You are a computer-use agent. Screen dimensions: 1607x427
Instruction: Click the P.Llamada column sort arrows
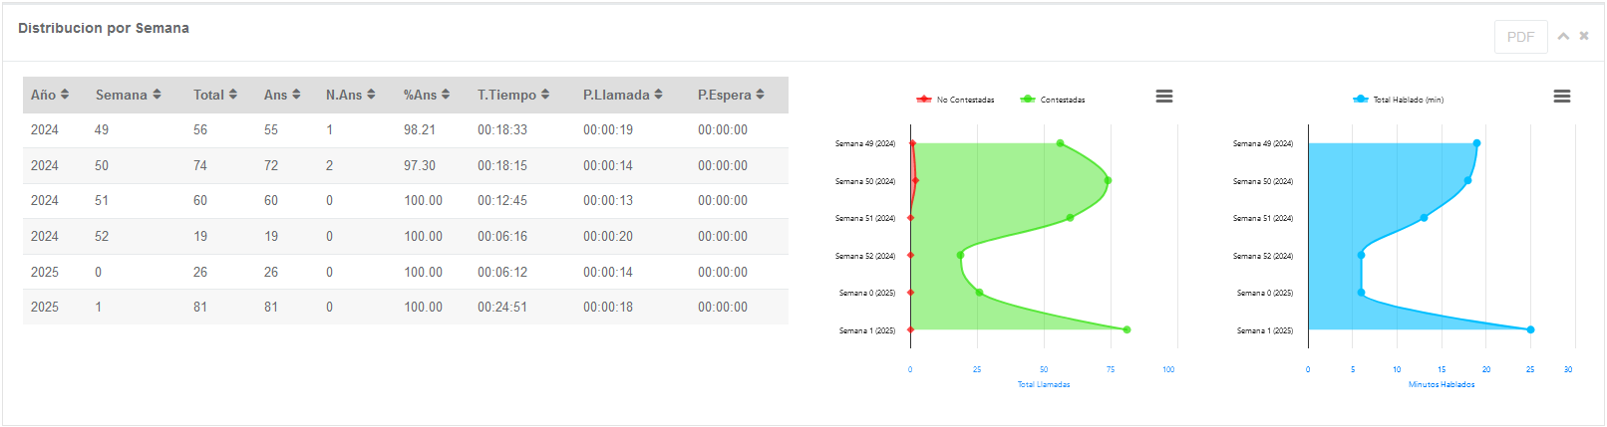658,95
